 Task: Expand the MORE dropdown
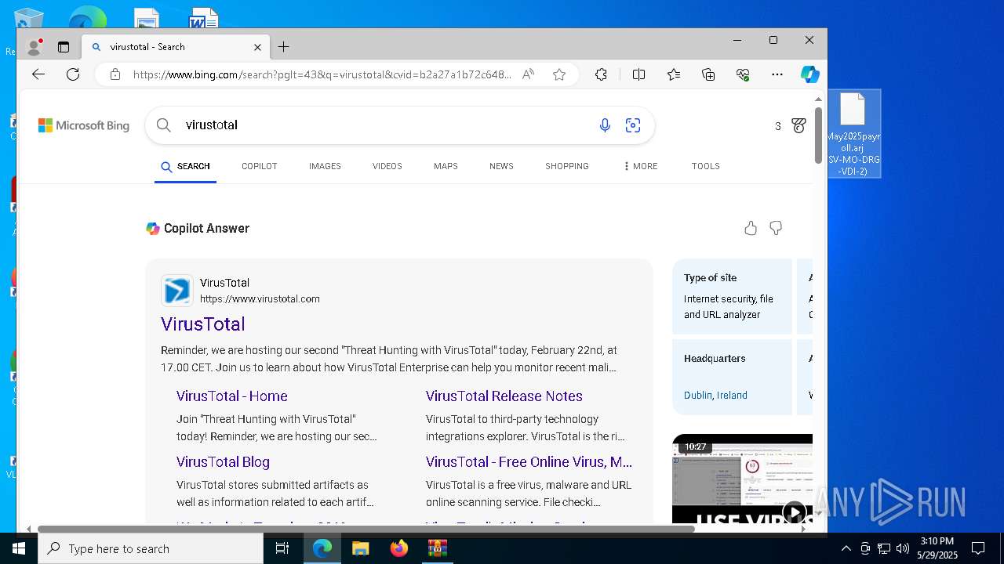tap(640, 166)
